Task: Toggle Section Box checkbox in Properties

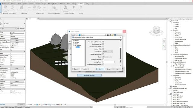Action: [11, 65]
